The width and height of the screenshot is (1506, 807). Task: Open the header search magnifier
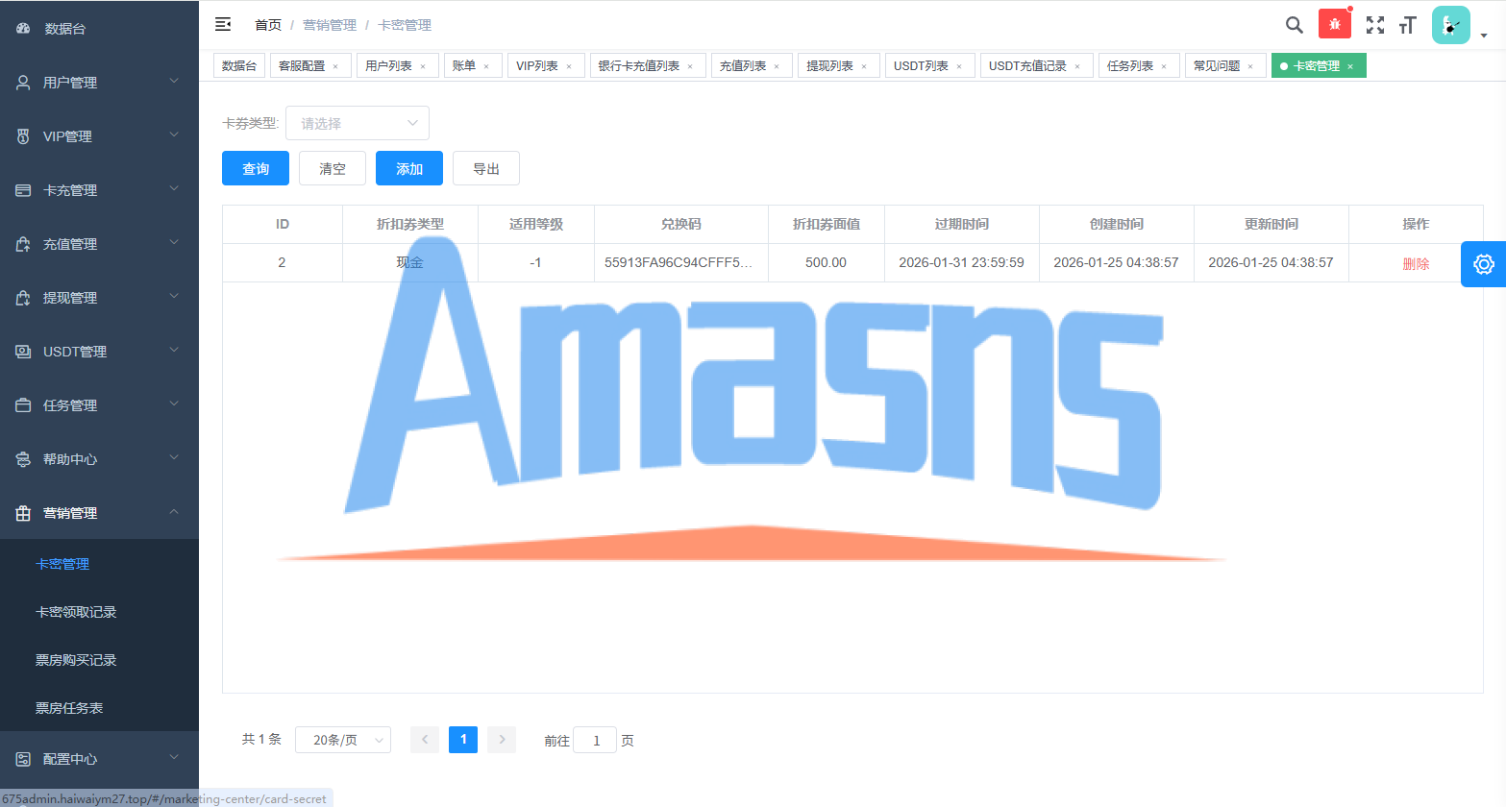click(1295, 25)
